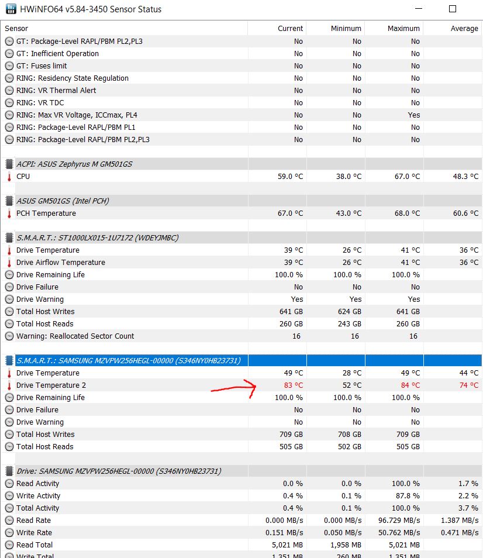
Task: Click the circle icon next to Write Activity
Action: click(x=9, y=496)
